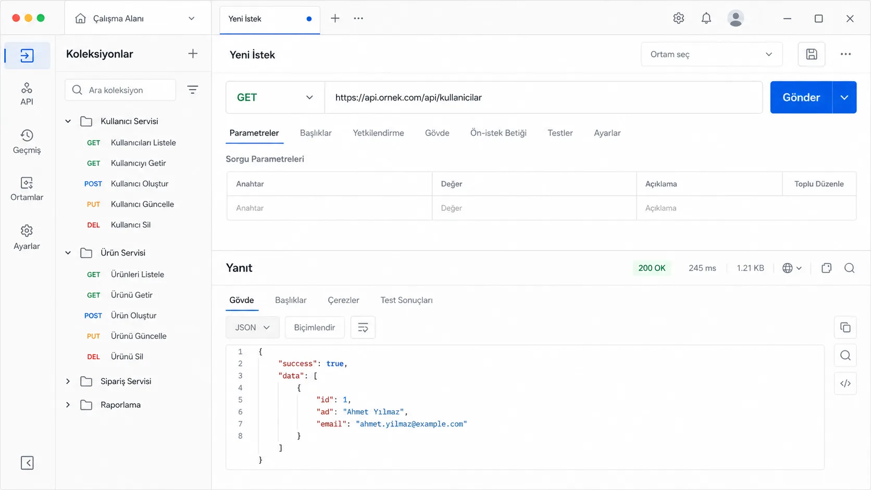Open the GET method dropdown

click(x=275, y=97)
